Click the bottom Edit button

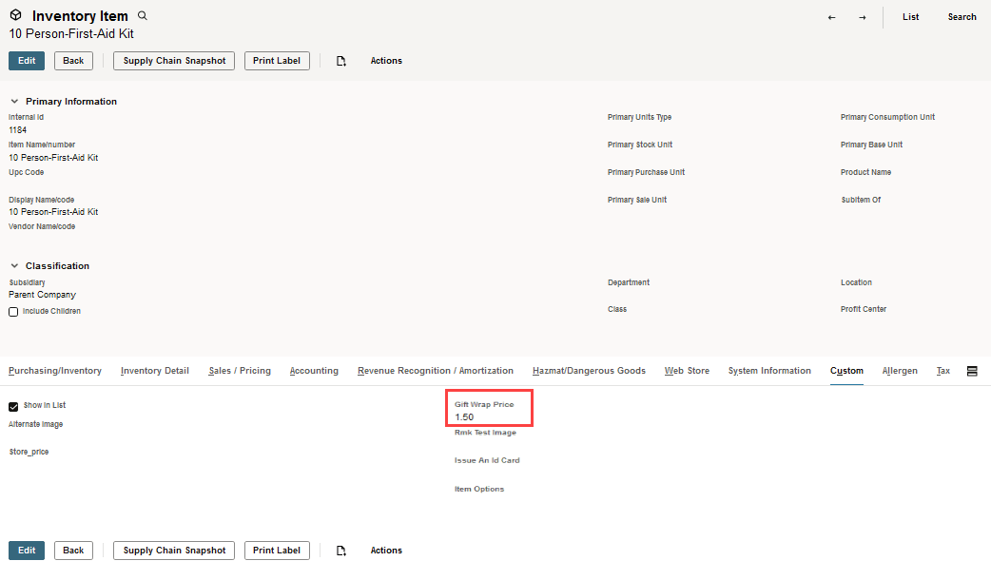coord(27,551)
